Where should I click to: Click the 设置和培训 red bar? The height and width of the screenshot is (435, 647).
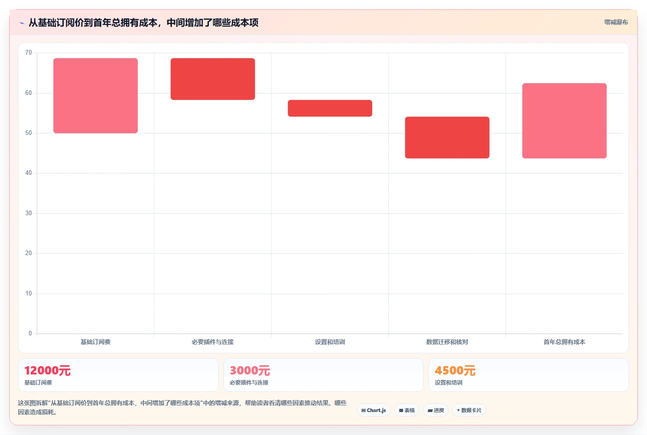(330, 108)
